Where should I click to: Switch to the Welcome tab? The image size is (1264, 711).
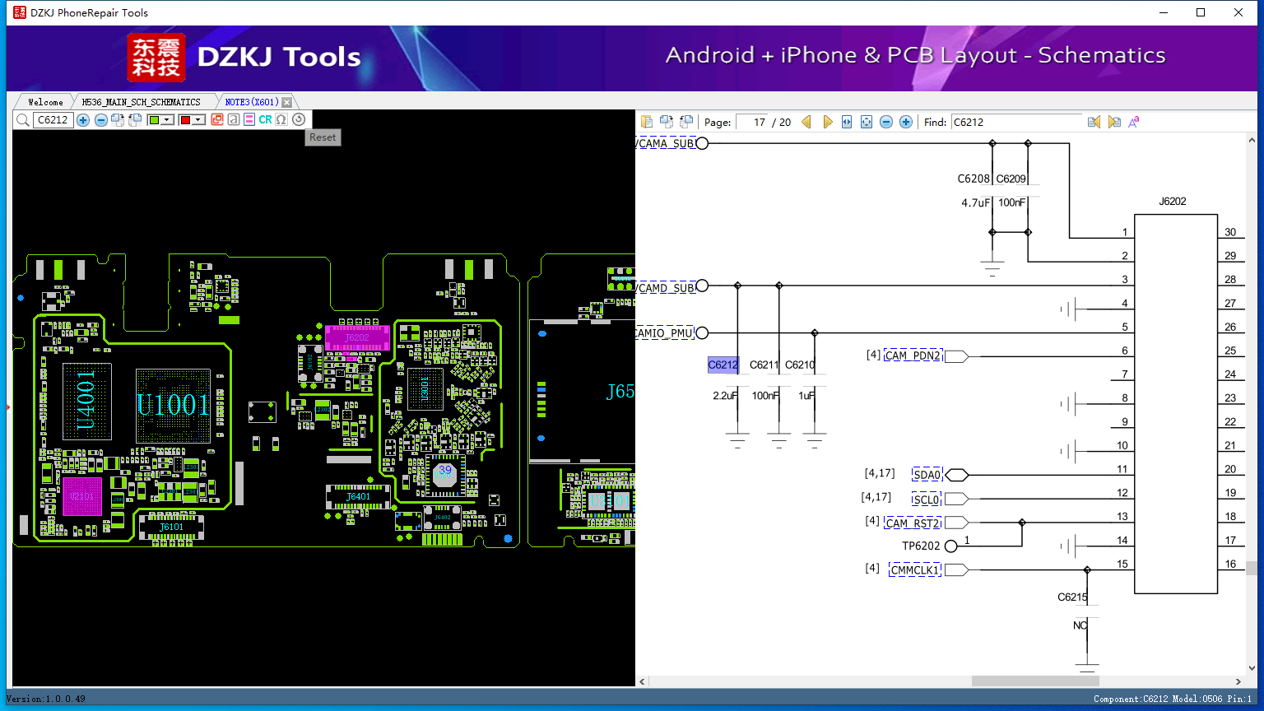(45, 102)
